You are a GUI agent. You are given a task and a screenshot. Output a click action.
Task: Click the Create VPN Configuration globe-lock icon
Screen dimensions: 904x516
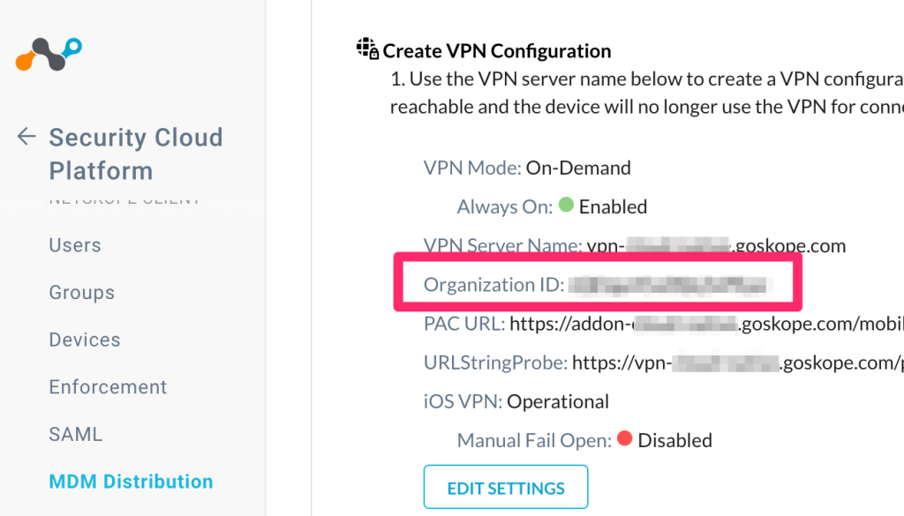(367, 49)
